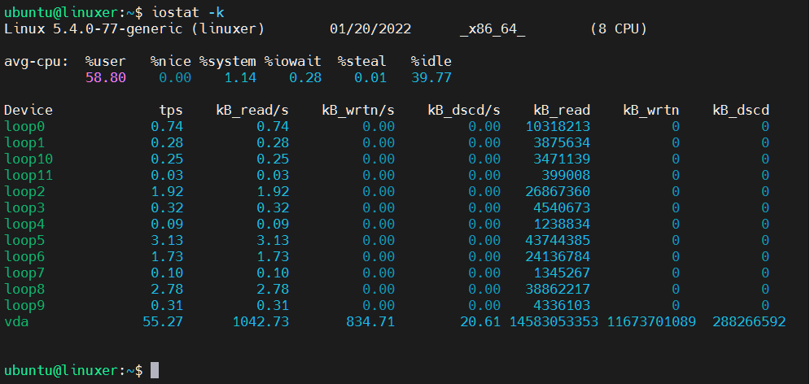Click the Device column header

28,110
